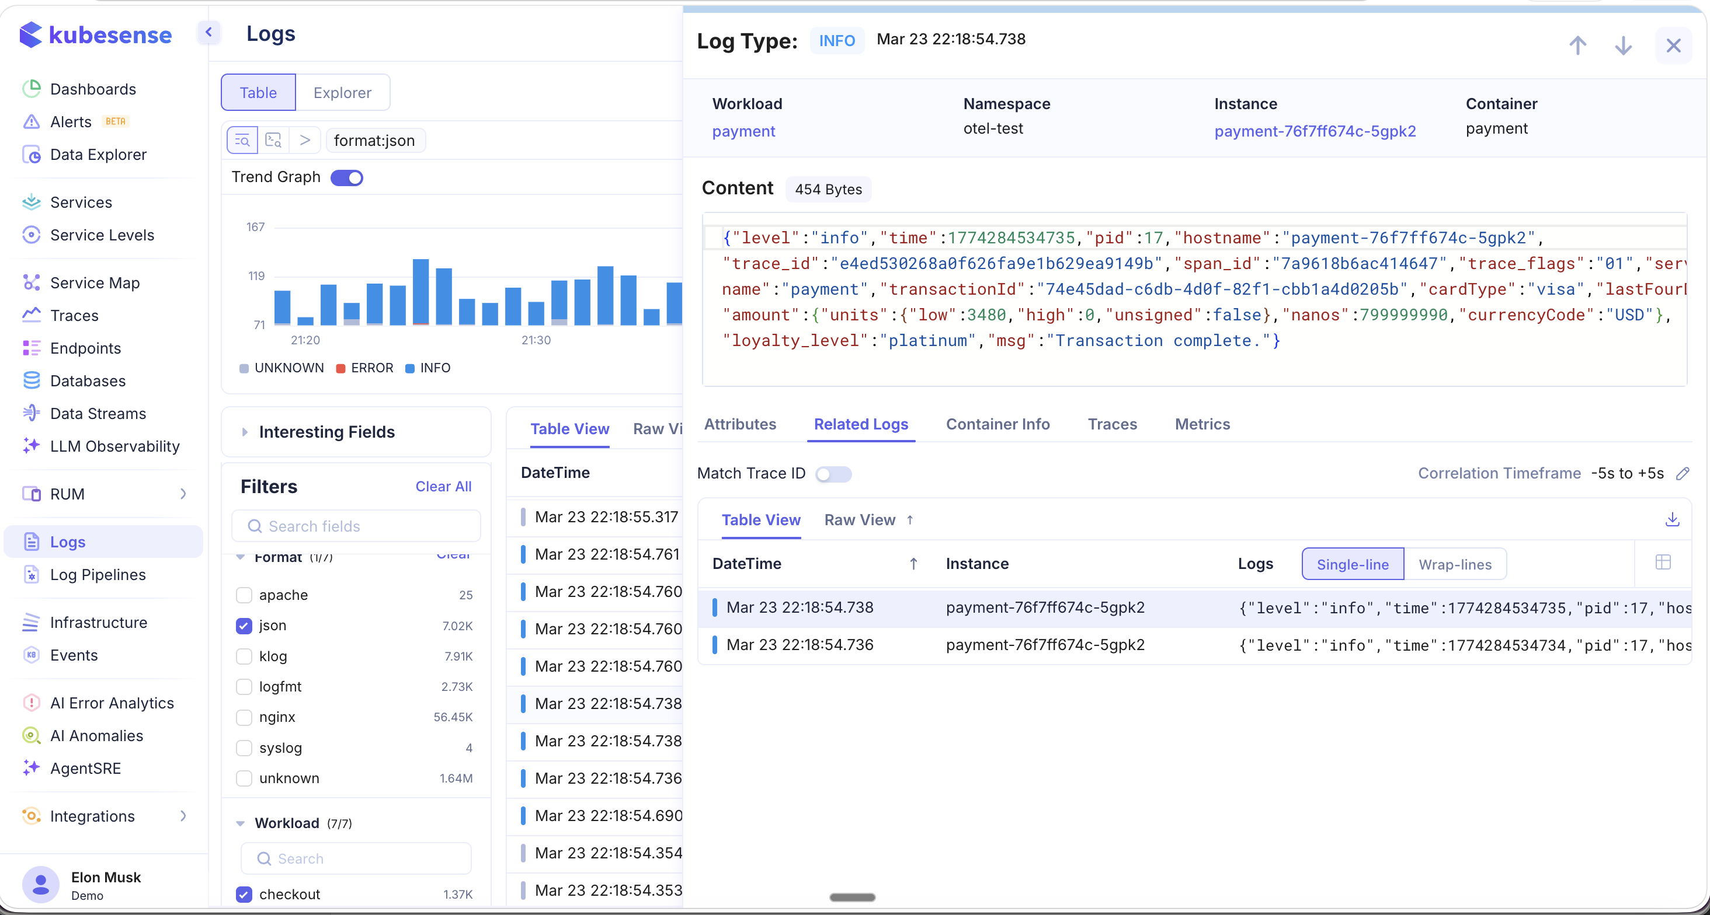This screenshot has width=1710, height=915.
Task: Expand the RUM sidebar section
Action: point(184,494)
